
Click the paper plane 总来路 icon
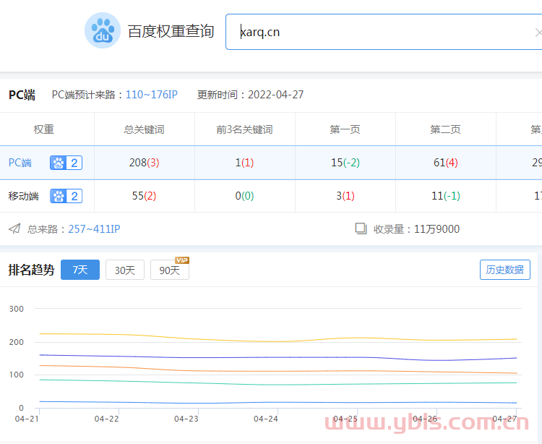coord(14,229)
